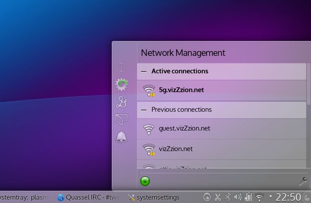Open the connected-nodes share icon in sidebar
Screen dimensions: 311x203
coord(122,102)
